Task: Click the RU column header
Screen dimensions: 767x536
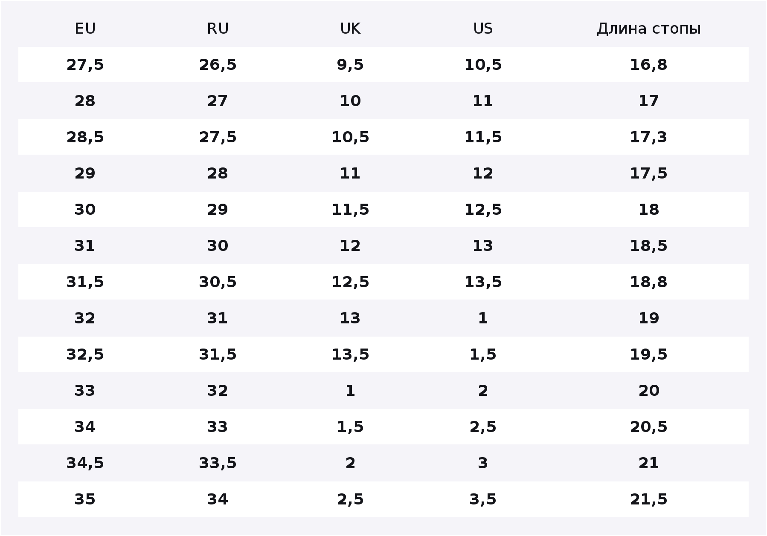Action: click(218, 29)
